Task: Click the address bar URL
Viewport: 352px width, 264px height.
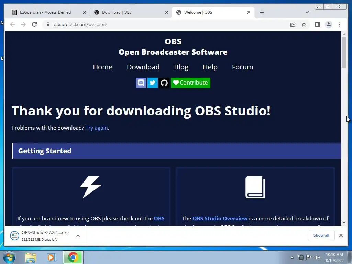Action: coord(80,24)
